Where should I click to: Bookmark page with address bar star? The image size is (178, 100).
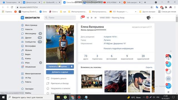tap(152, 7)
